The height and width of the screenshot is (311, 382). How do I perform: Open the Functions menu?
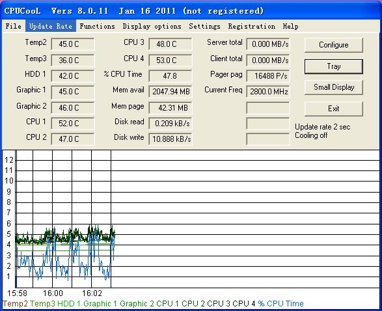pyautogui.click(x=97, y=26)
